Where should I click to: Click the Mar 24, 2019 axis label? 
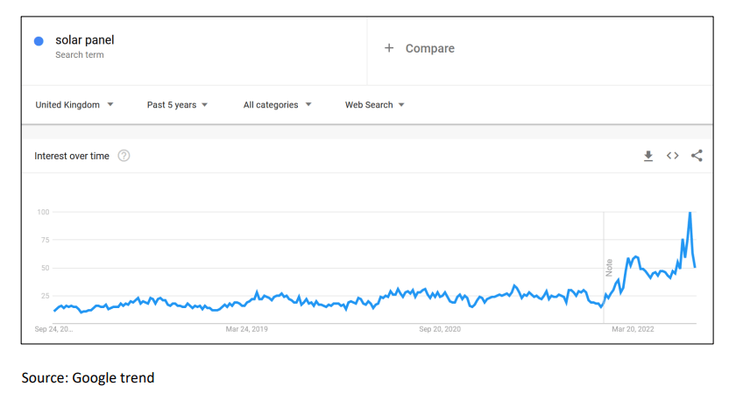247,329
